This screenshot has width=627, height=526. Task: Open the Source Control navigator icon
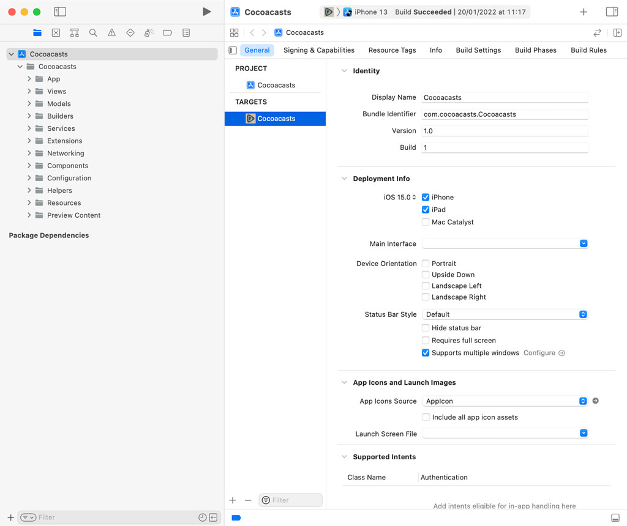pyautogui.click(x=56, y=33)
